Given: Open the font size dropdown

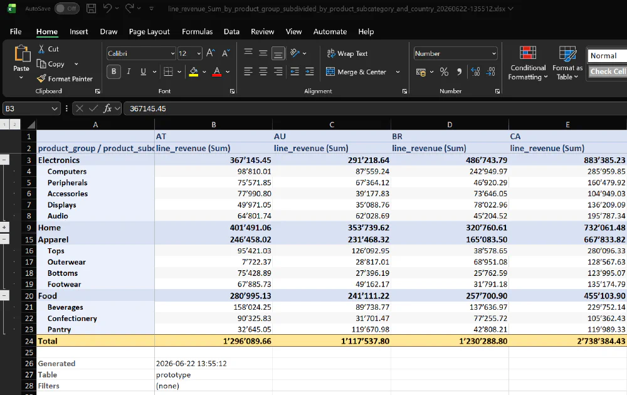Looking at the screenshot, I should coord(199,53).
